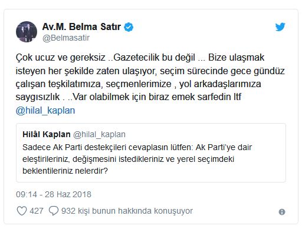
Task: Click text 'Gazetecilik bu değil'
Action: tap(155, 58)
